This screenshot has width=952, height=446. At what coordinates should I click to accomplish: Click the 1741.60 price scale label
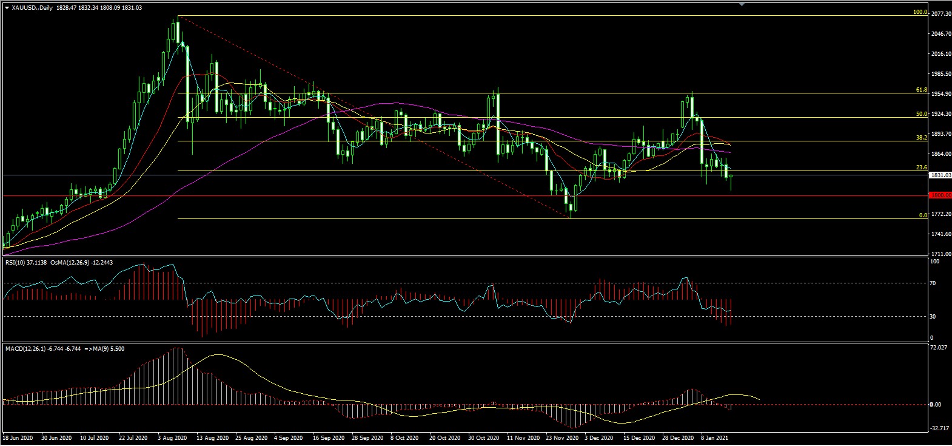(x=940, y=234)
